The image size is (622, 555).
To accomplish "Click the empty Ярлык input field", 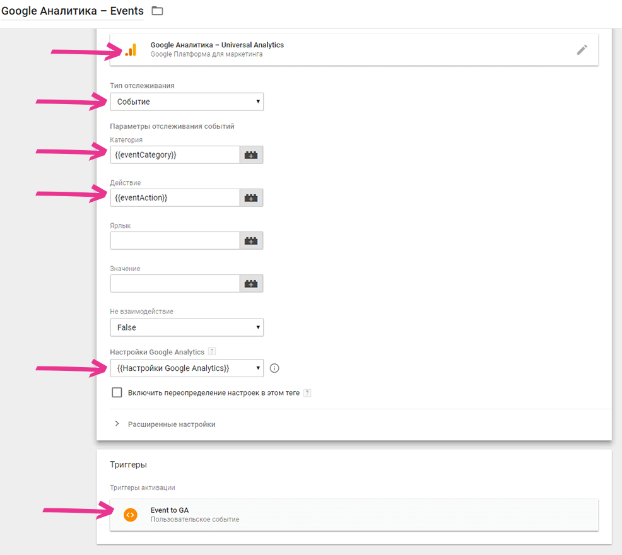I will coord(175,240).
